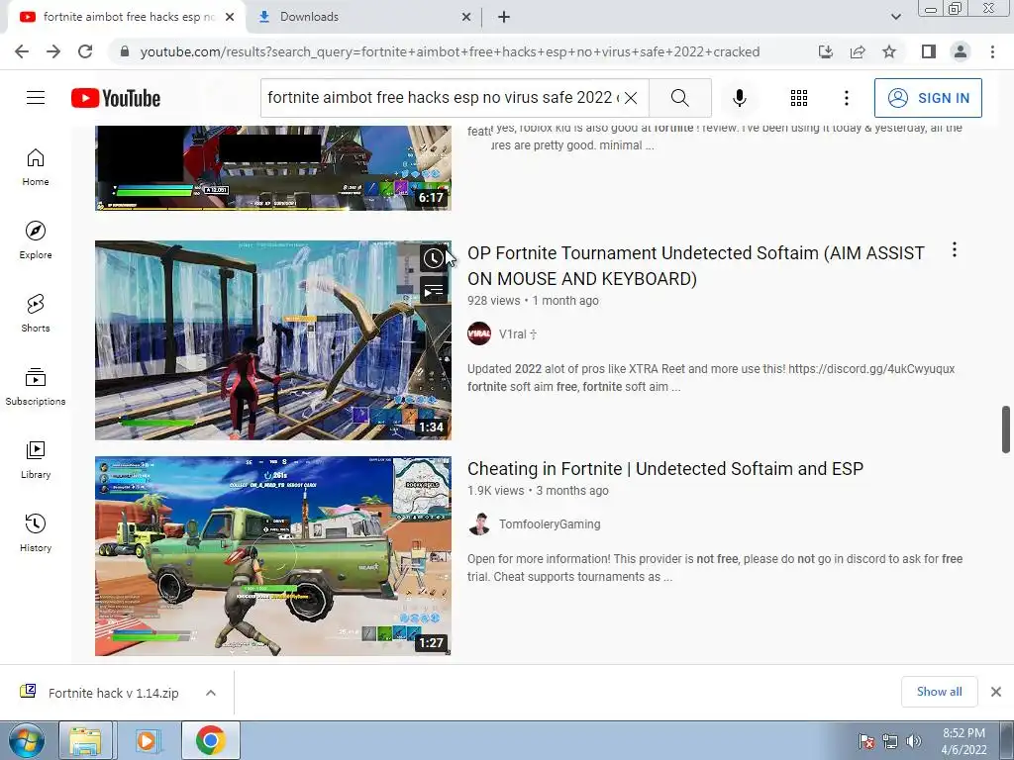
Task: Open V1ral channel avatar
Action: coord(479,333)
